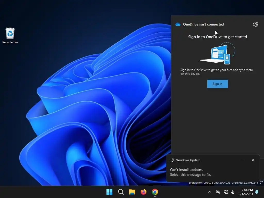Viewport: 264px width, 198px height.
Task: Click the muted volume tray icon
Action: [233, 192]
